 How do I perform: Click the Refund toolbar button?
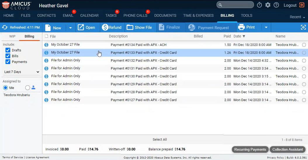112,27
